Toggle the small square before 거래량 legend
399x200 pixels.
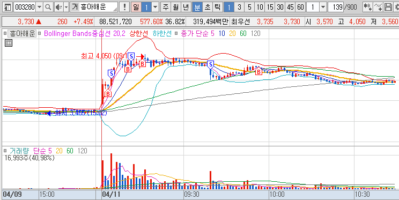pos(5,151)
